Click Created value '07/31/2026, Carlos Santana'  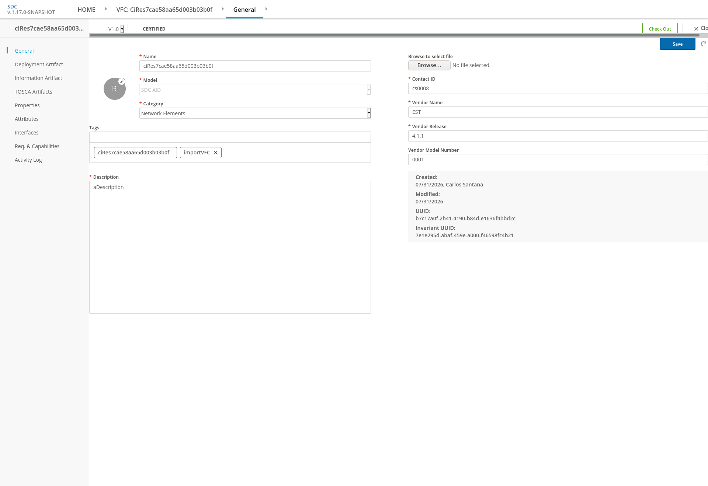pos(449,185)
